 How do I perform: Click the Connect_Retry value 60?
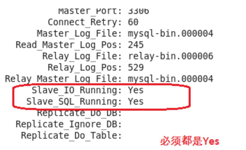pyautogui.click(x=133, y=22)
